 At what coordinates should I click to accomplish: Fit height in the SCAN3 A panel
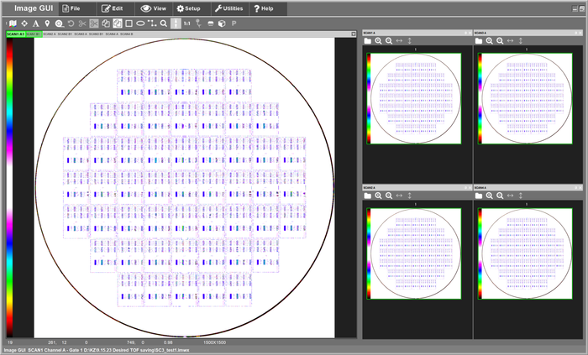(x=521, y=41)
